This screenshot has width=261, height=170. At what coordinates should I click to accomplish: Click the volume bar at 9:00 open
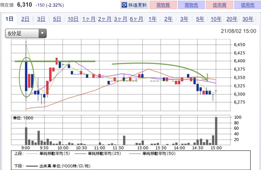(x=26, y=136)
